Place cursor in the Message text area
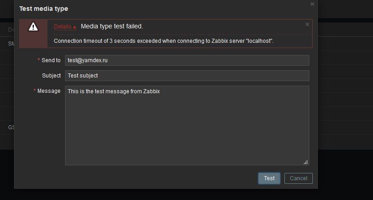Screen dimensions: 373x200 pos(187,125)
